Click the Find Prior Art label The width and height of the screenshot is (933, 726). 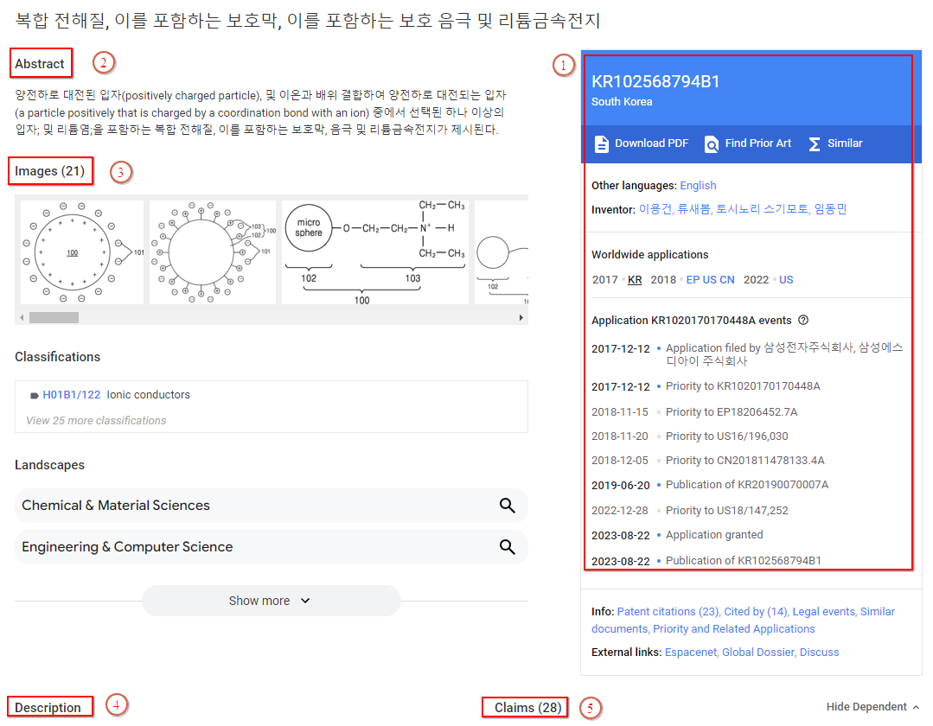758,143
